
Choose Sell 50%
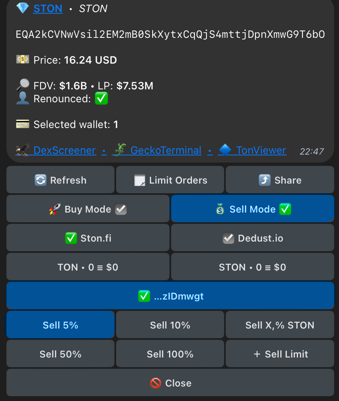(x=61, y=353)
